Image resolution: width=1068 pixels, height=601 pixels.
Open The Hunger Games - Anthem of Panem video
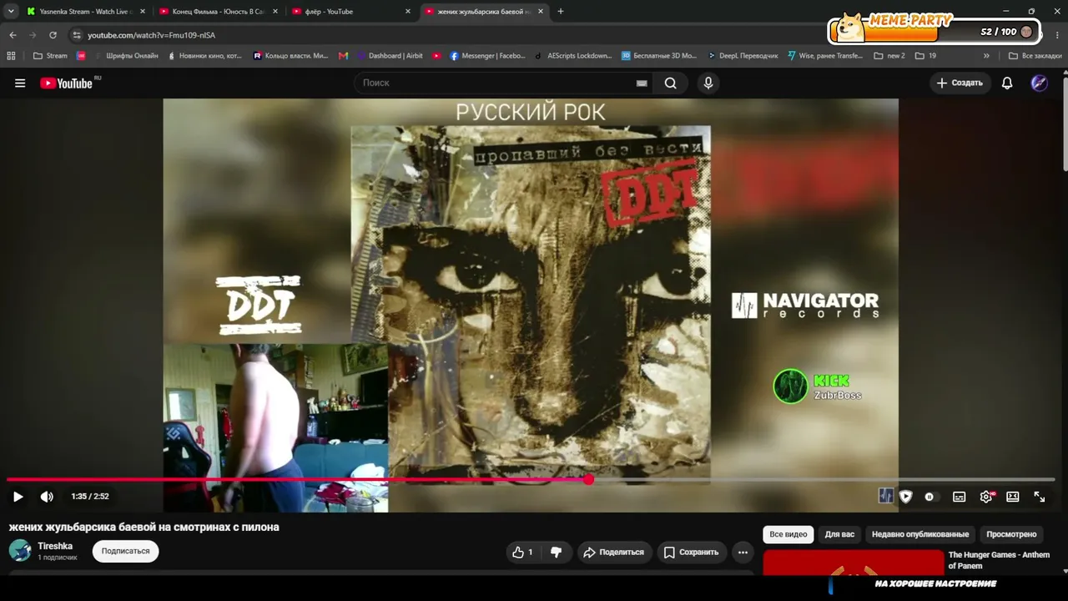999,560
